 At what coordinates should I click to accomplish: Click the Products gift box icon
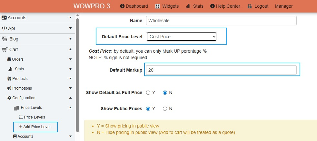pyautogui.click(x=9, y=79)
